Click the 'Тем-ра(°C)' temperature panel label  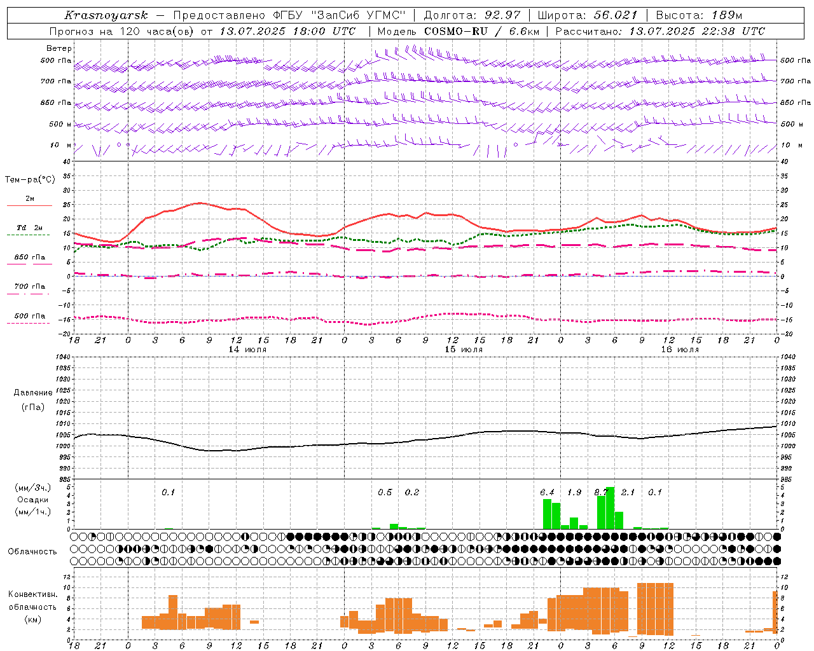(30, 180)
